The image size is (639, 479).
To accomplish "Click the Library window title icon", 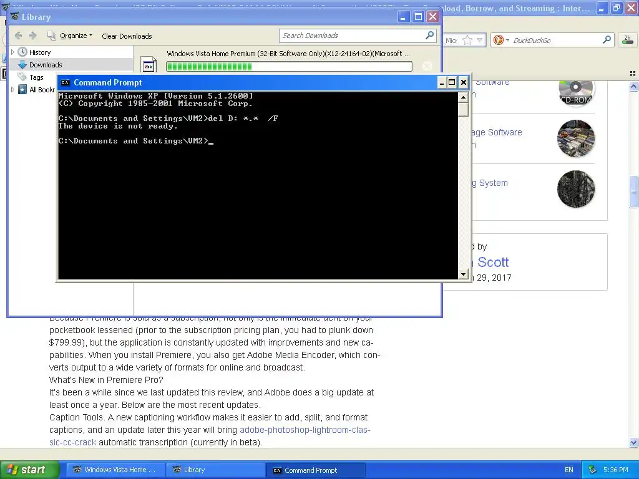I will [15, 17].
